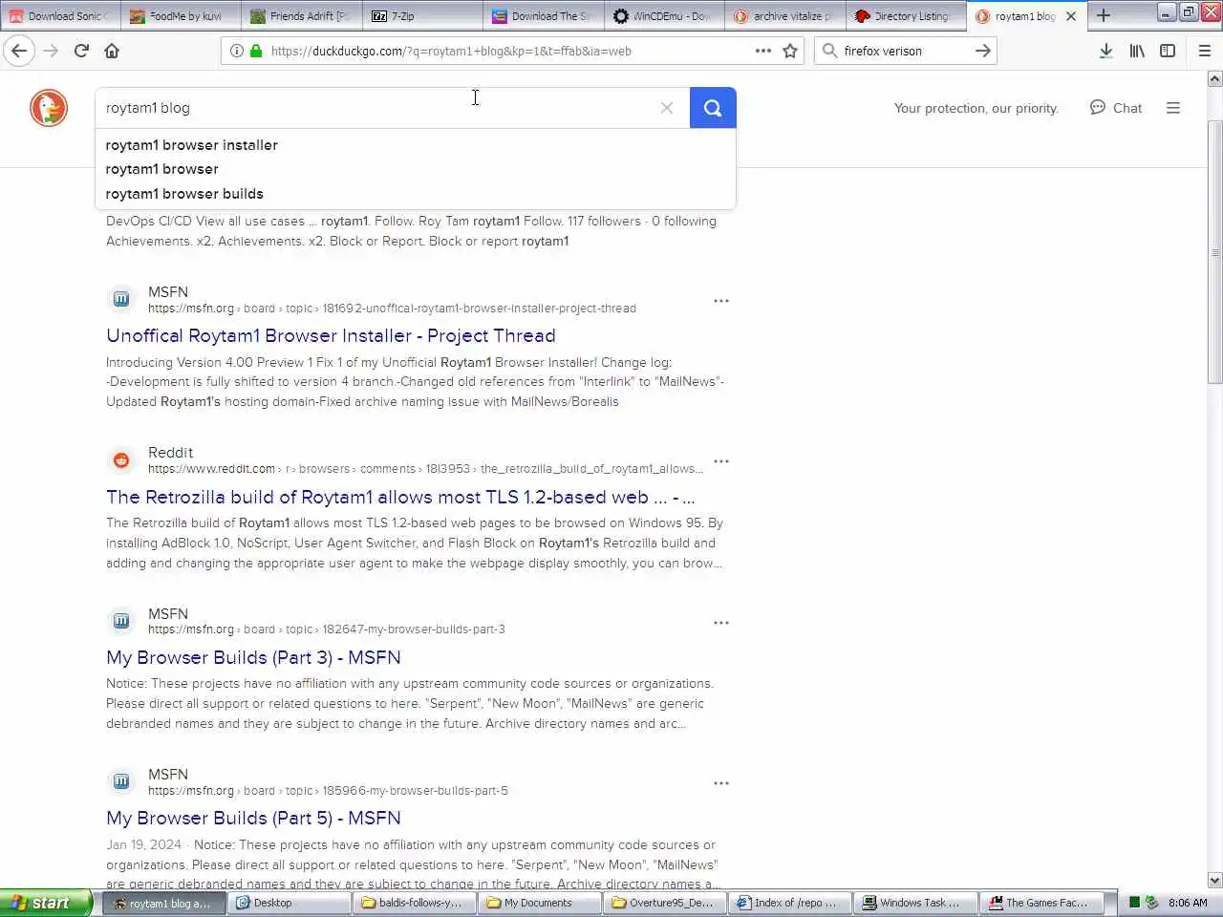1223x917 pixels.
Task: Open the Windows Start menu
Action: (46, 903)
